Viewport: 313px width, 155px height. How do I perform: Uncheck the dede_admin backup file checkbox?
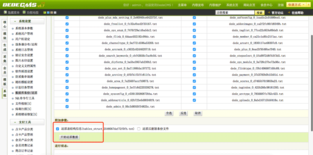tap(67, 107)
